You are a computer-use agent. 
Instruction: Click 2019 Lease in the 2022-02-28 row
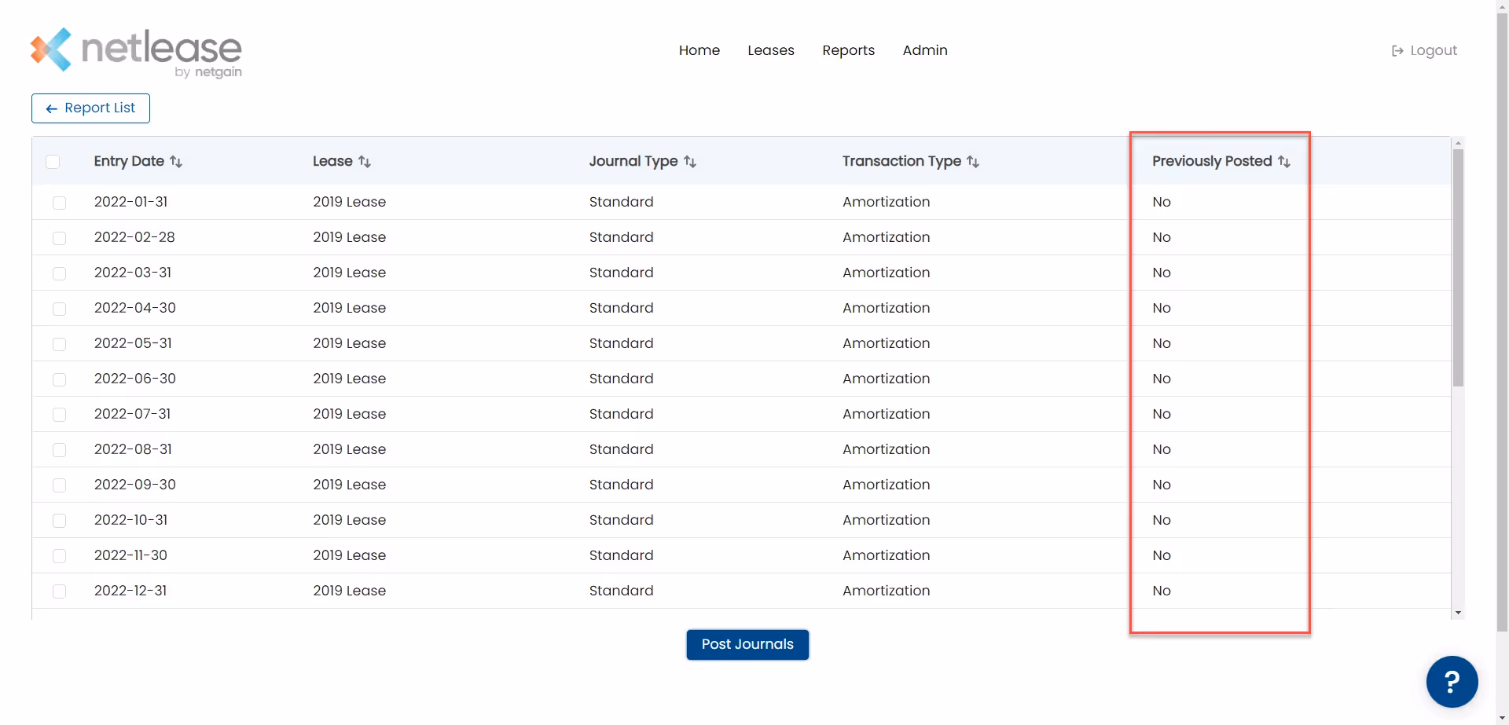pos(349,237)
